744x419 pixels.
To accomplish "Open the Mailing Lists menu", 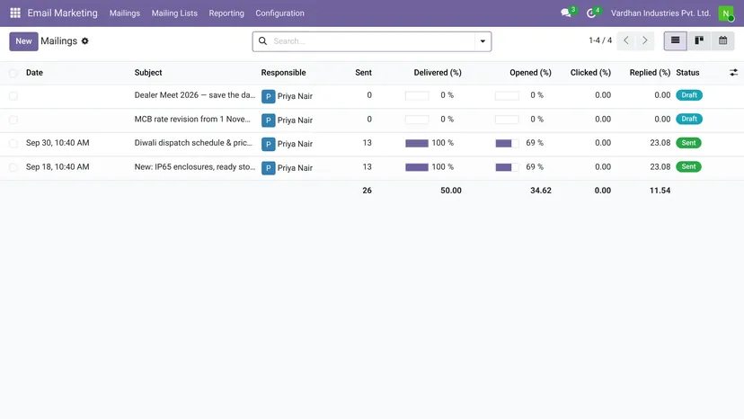I will coord(174,13).
